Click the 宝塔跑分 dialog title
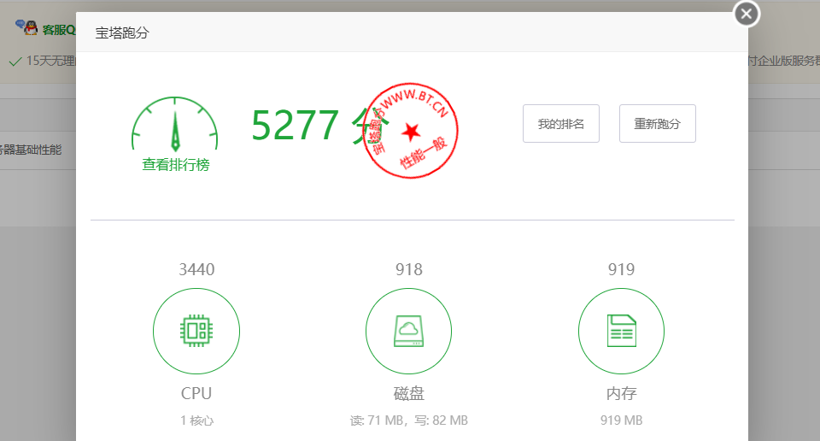The width and height of the screenshot is (820, 441). 122,33
